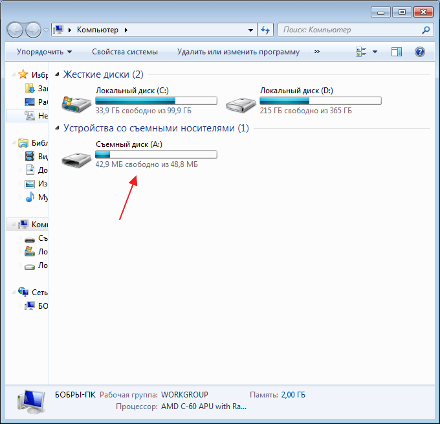This screenshot has height=424, width=440.
Task: Collapse the Компьютер tree section
Action: point(14,225)
